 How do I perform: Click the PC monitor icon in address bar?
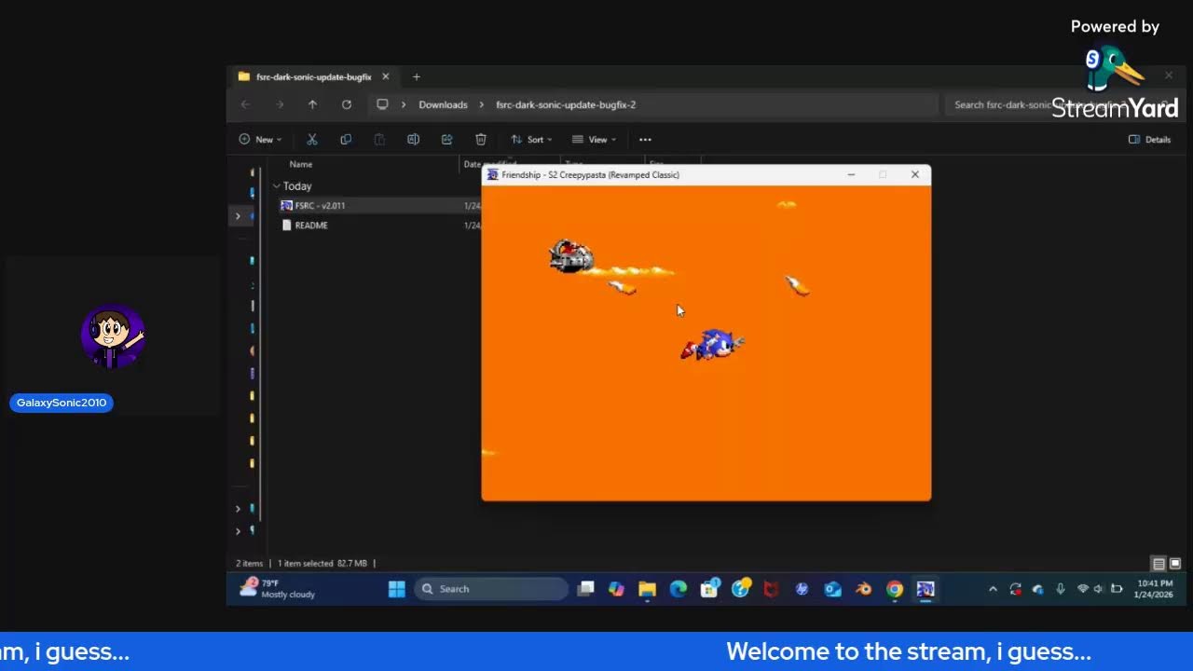(x=382, y=104)
